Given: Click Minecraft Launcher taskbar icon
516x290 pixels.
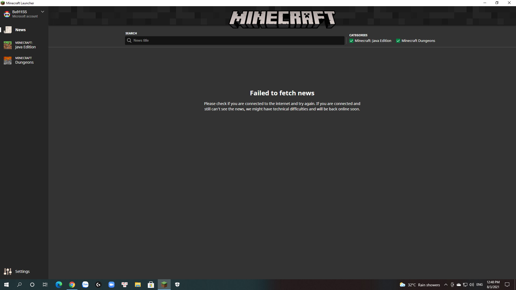Looking at the screenshot, I should pyautogui.click(x=164, y=285).
